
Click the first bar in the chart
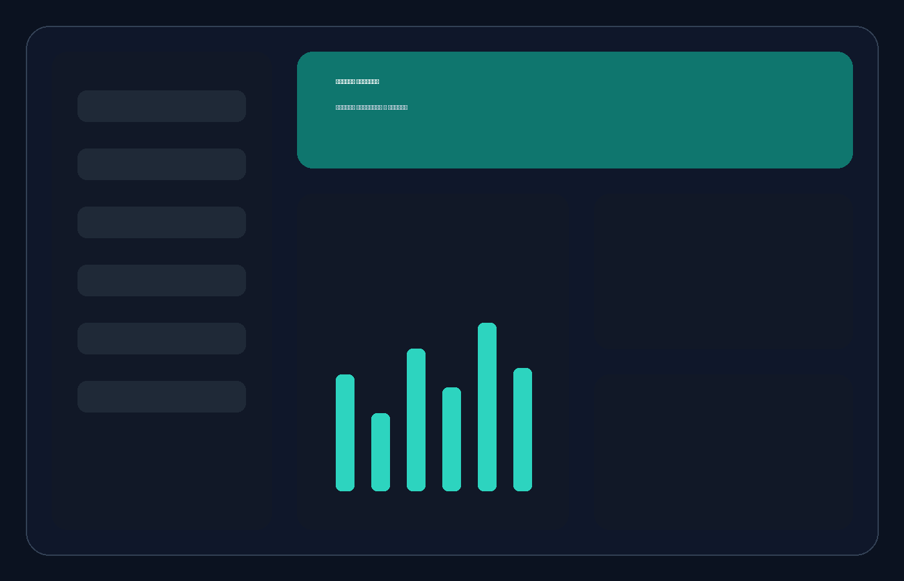(x=345, y=433)
